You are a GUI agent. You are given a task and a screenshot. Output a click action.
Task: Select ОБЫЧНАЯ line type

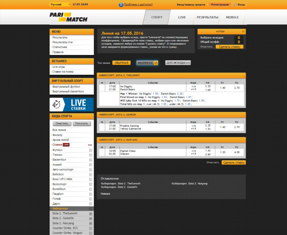[x=122, y=63]
